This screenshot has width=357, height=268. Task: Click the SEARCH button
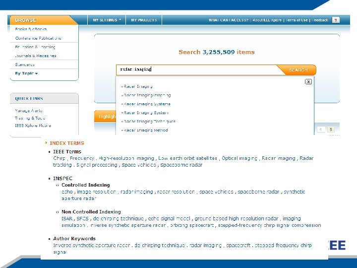click(x=298, y=70)
